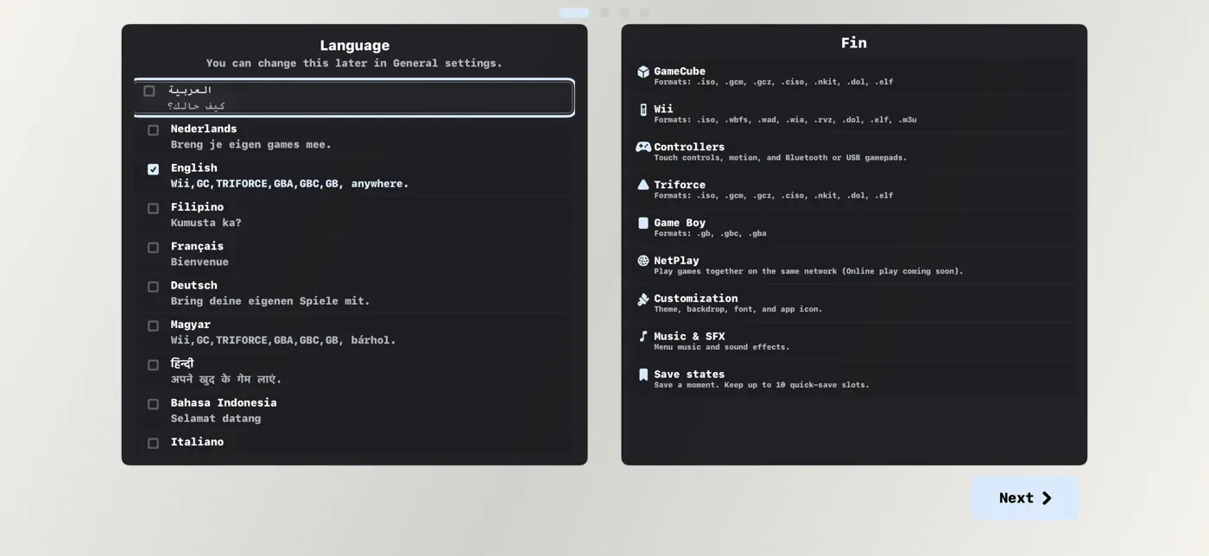Uncheck the English language checkbox
The image size is (1209, 556).
point(153,169)
